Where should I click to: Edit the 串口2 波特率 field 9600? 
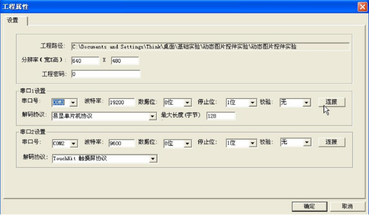pos(122,143)
